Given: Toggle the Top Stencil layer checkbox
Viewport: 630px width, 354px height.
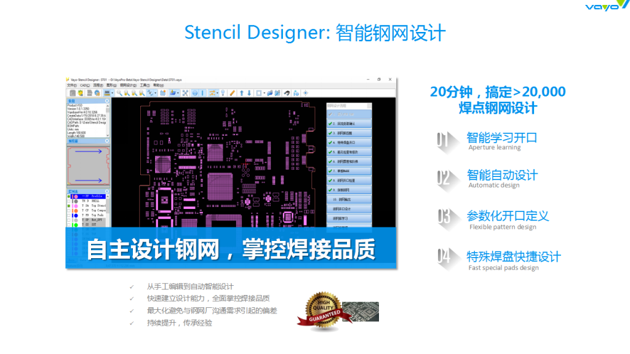Looking at the screenshot, I should point(69,206).
